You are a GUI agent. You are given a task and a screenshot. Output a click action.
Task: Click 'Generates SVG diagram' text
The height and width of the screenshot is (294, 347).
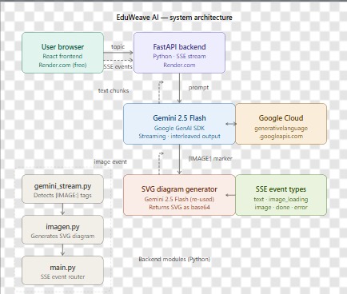click(x=62, y=236)
